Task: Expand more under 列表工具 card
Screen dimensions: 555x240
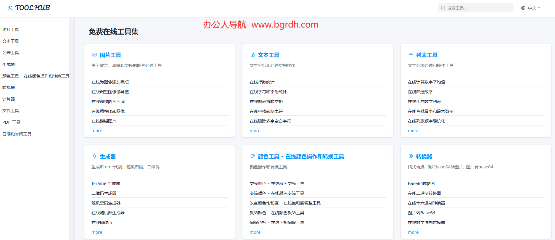Action: pos(413,131)
